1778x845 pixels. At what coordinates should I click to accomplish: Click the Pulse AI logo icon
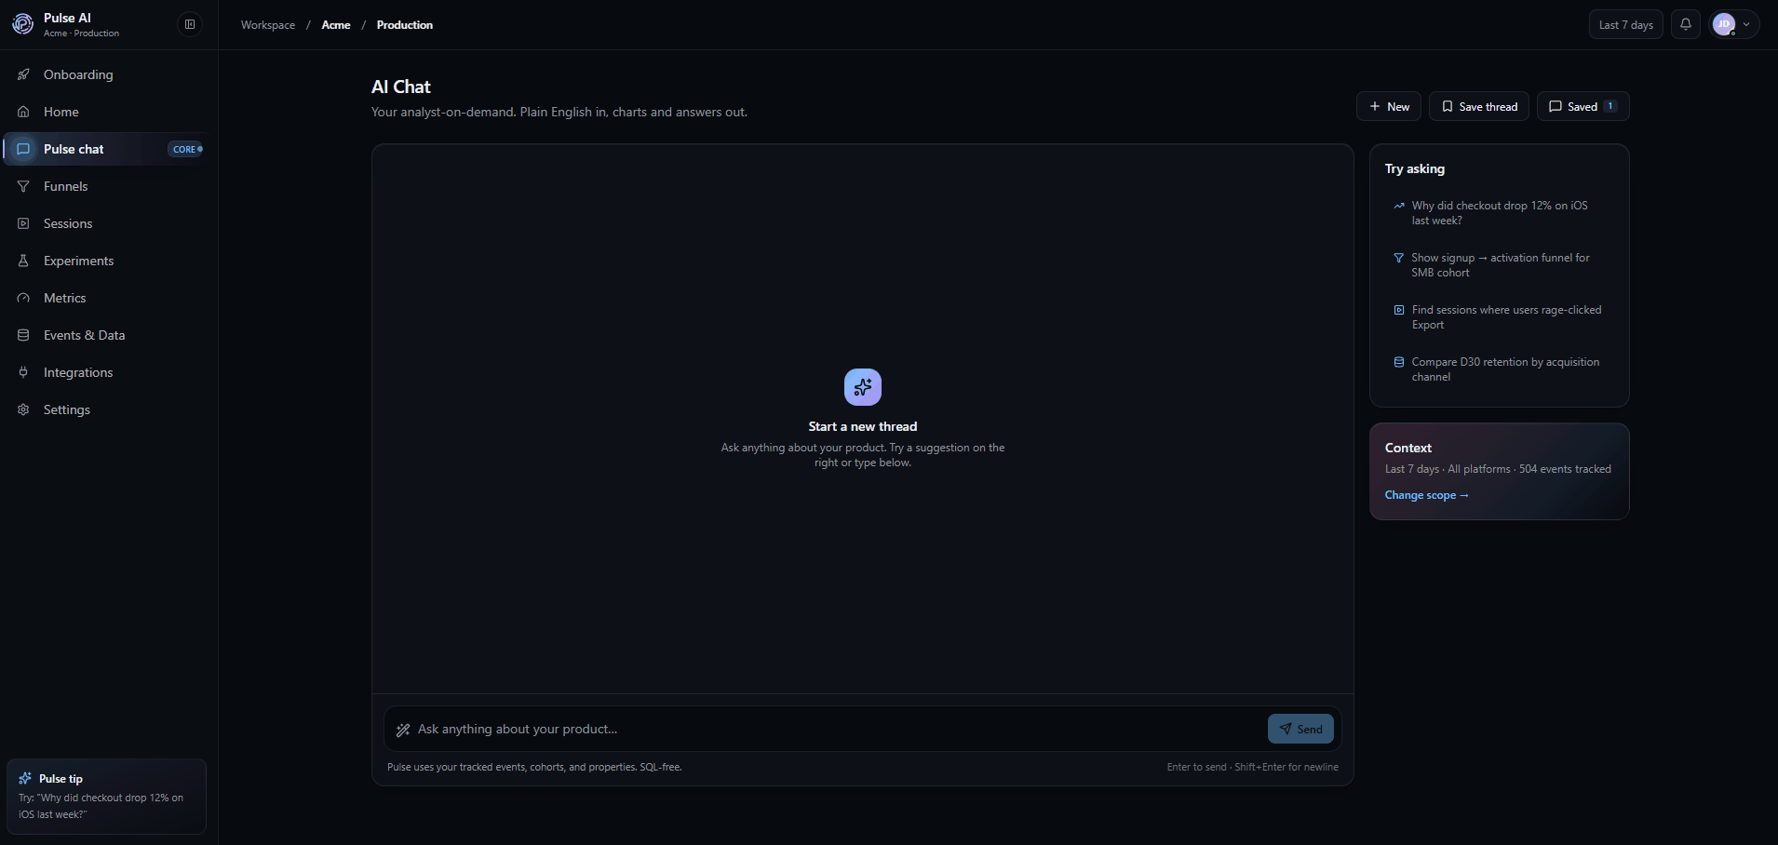pyautogui.click(x=23, y=25)
